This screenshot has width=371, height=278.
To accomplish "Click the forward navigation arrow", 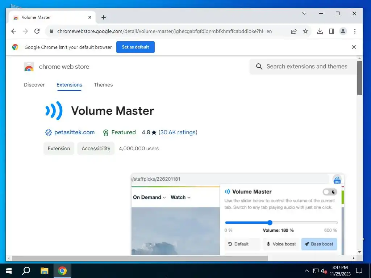I will pos(25,31).
